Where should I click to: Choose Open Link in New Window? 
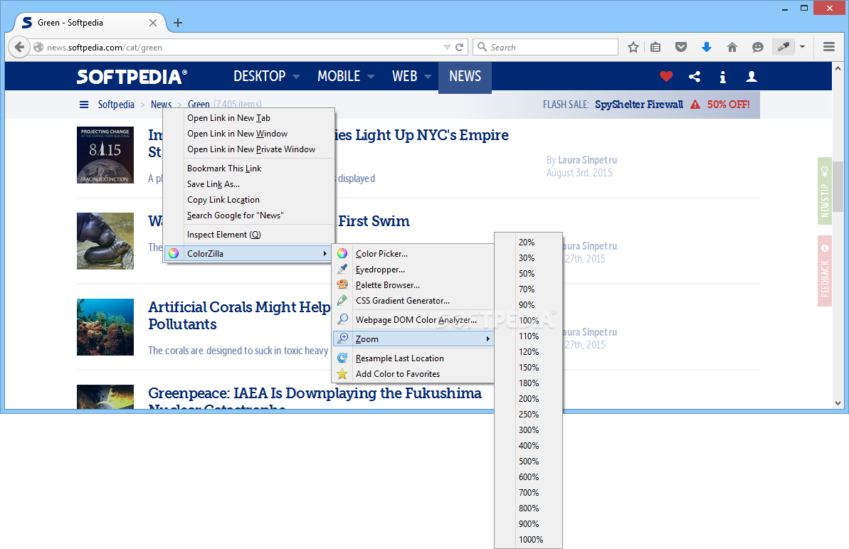pyautogui.click(x=248, y=134)
